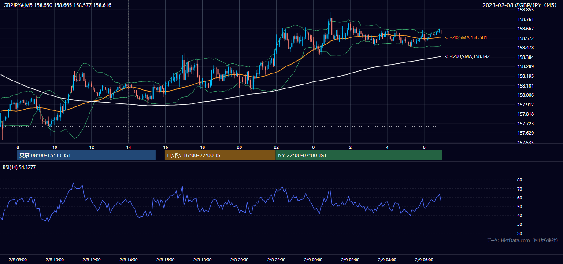This screenshot has width=563, height=264.
Task: Click the '2/8 18:00' bottom time label
Action: pos(202,260)
